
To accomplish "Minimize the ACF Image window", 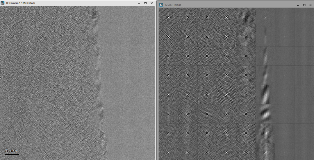I will pos(298,5).
